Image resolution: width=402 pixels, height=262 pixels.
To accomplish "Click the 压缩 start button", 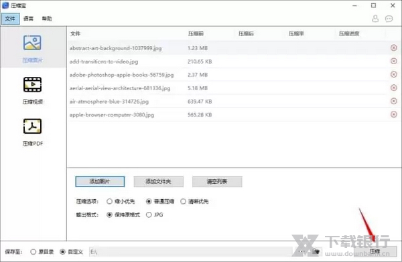I will coord(375,251).
